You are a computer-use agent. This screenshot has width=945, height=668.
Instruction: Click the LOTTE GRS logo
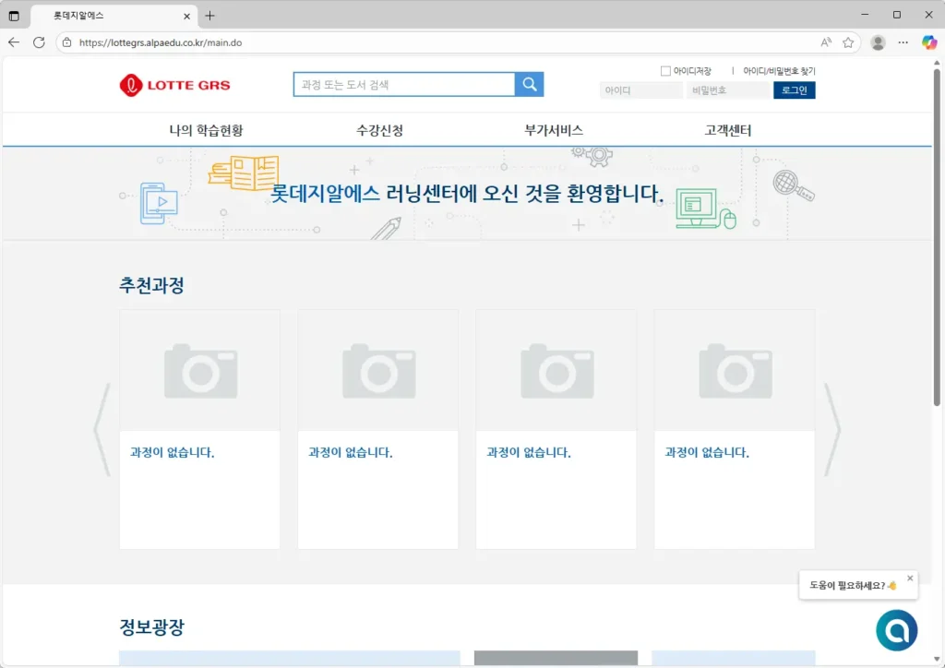click(174, 85)
